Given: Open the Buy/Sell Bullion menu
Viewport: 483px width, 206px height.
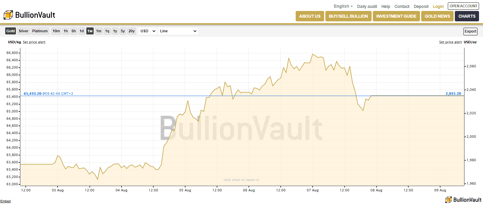Looking at the screenshot, I should click(348, 16).
